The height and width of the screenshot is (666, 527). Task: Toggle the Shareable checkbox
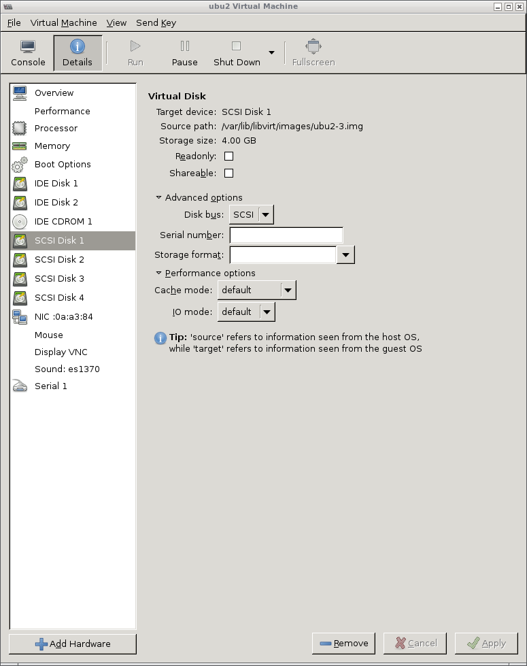tap(228, 173)
